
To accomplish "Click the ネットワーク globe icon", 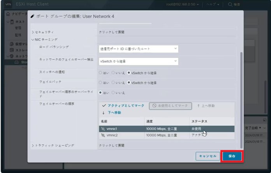I will pyautogui.click(x=12, y=56).
